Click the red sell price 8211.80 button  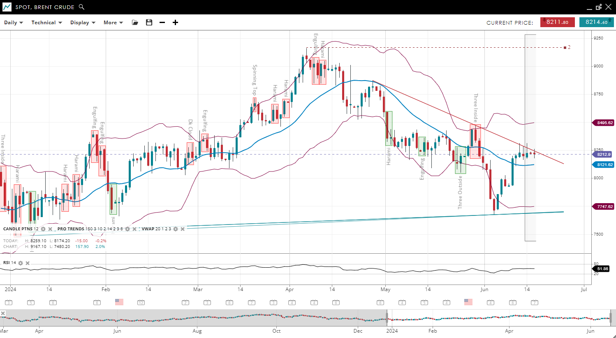tap(557, 22)
